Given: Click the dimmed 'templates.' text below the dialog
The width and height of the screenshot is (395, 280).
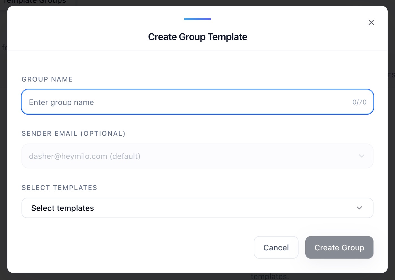Looking at the screenshot, I should [x=270, y=277].
